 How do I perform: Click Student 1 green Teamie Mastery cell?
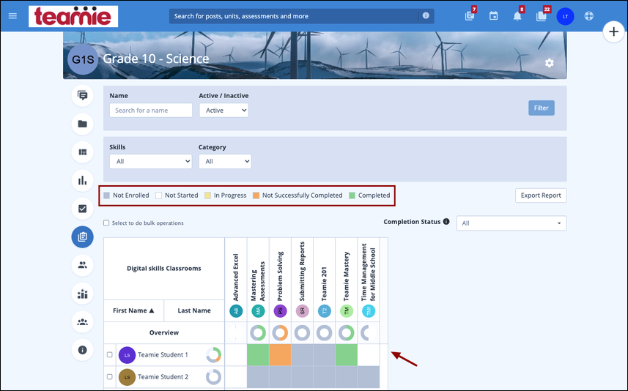(347, 355)
